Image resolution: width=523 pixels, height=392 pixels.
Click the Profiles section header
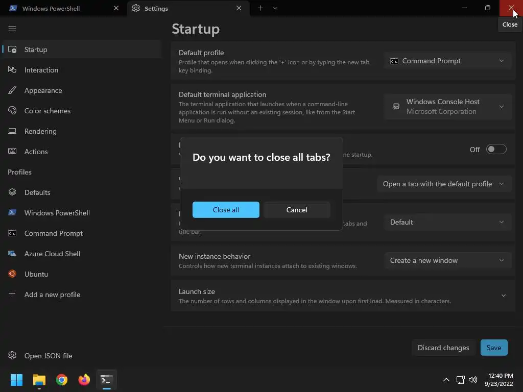point(20,172)
